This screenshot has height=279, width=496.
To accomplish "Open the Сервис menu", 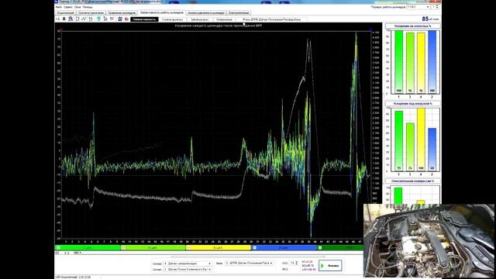I will point(67,7).
